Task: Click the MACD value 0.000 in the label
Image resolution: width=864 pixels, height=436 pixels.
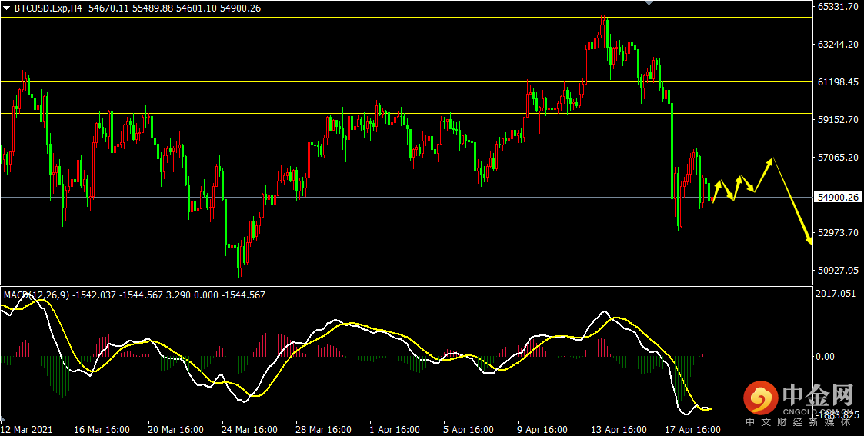Action: 206,295
